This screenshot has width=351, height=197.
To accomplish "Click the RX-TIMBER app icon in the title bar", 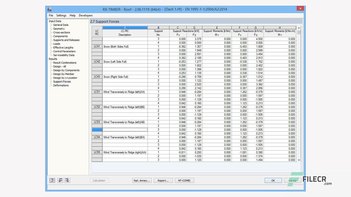I will pos(49,9).
